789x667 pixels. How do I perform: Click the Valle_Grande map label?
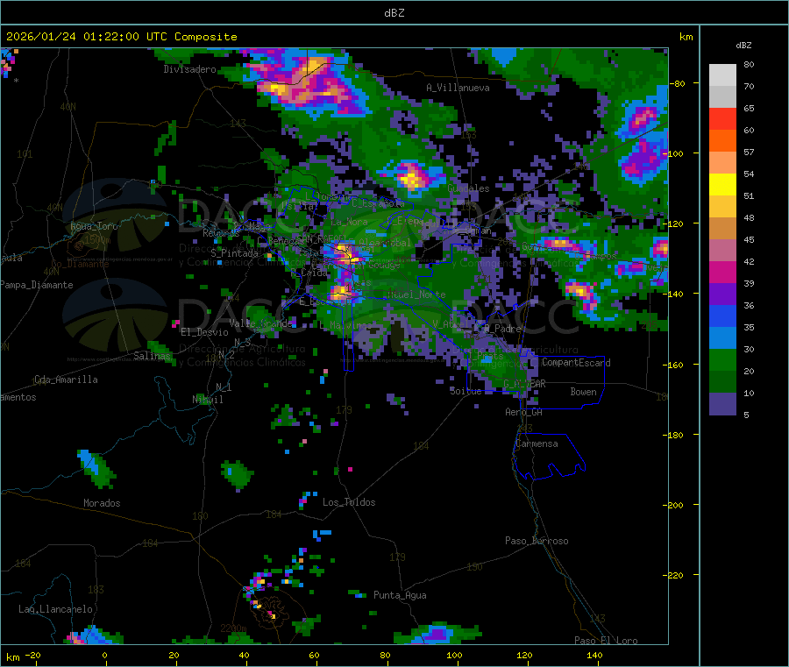click(x=260, y=323)
